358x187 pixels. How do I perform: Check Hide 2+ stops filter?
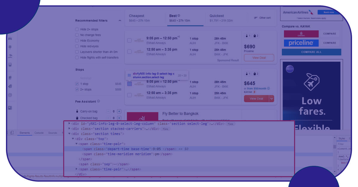coord(77,29)
